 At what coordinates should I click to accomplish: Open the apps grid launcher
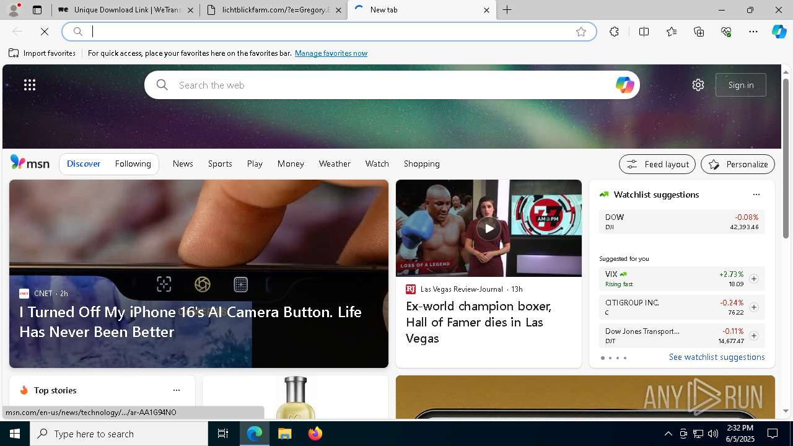point(30,85)
